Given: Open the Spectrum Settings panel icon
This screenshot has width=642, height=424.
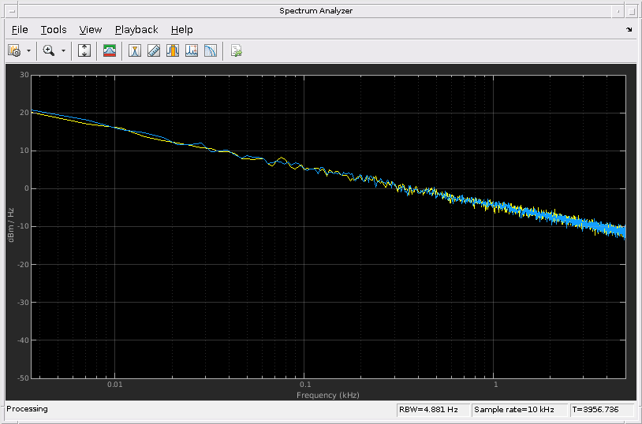Looking at the screenshot, I should (x=110, y=50).
